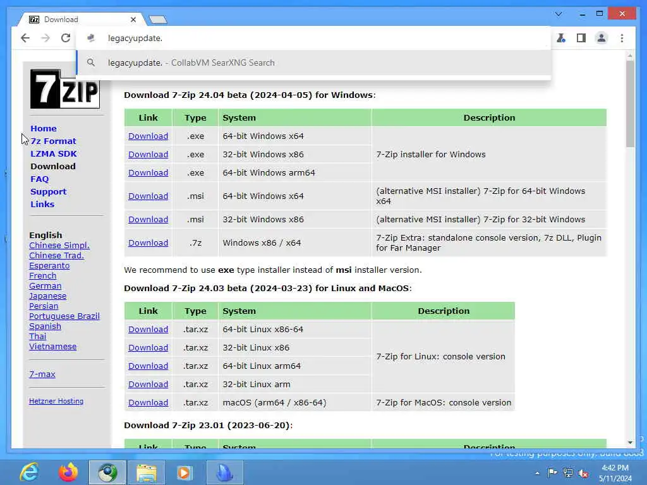The image size is (647, 485).
Task: Open the FAQ sidebar link
Action: click(40, 179)
